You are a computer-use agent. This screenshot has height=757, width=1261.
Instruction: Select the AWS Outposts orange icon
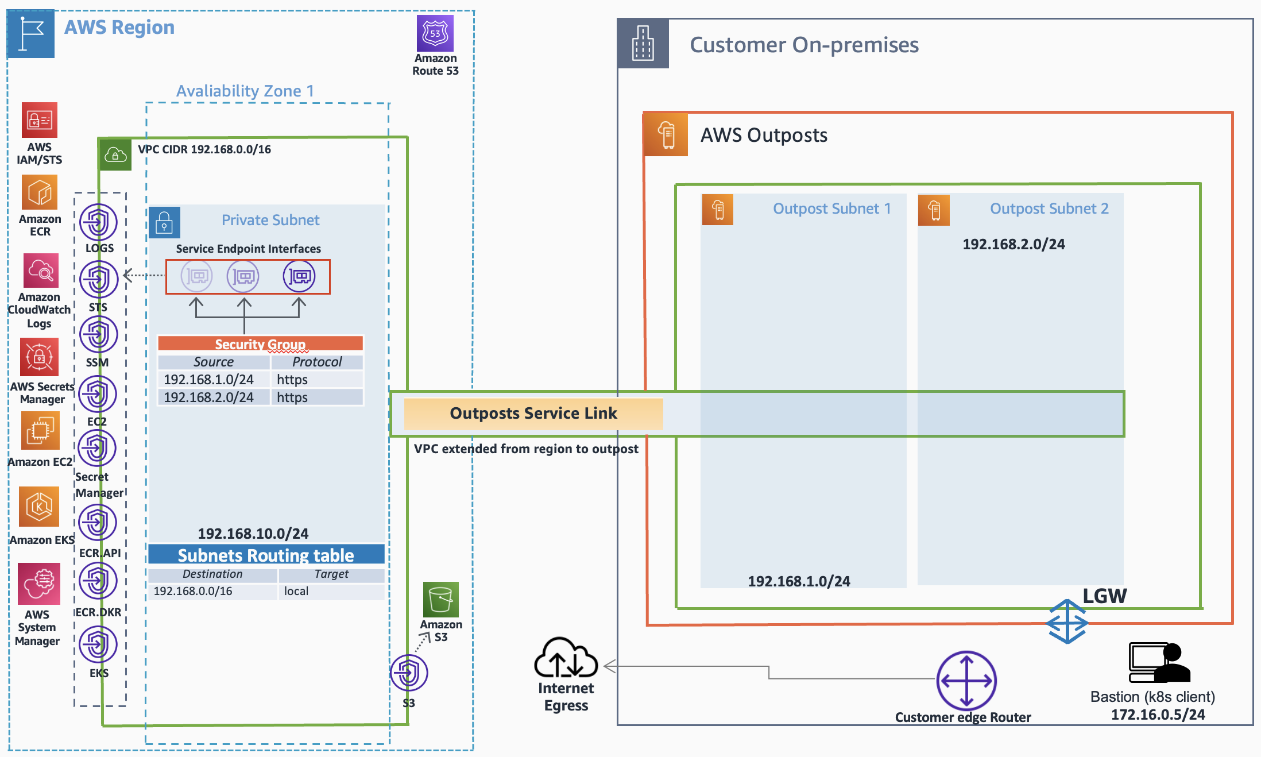coord(666,135)
